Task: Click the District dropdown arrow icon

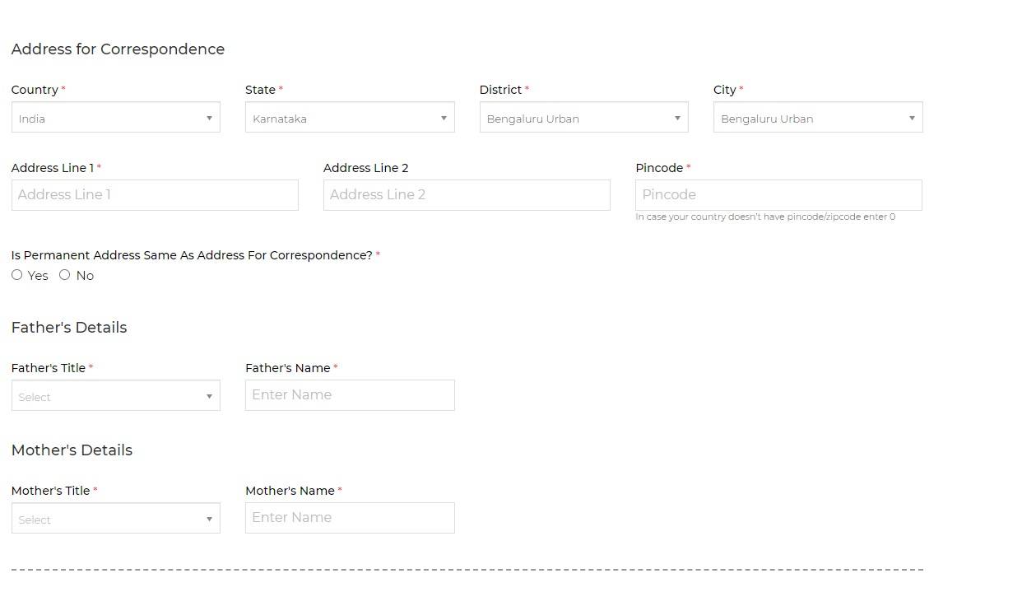Action: click(x=677, y=119)
